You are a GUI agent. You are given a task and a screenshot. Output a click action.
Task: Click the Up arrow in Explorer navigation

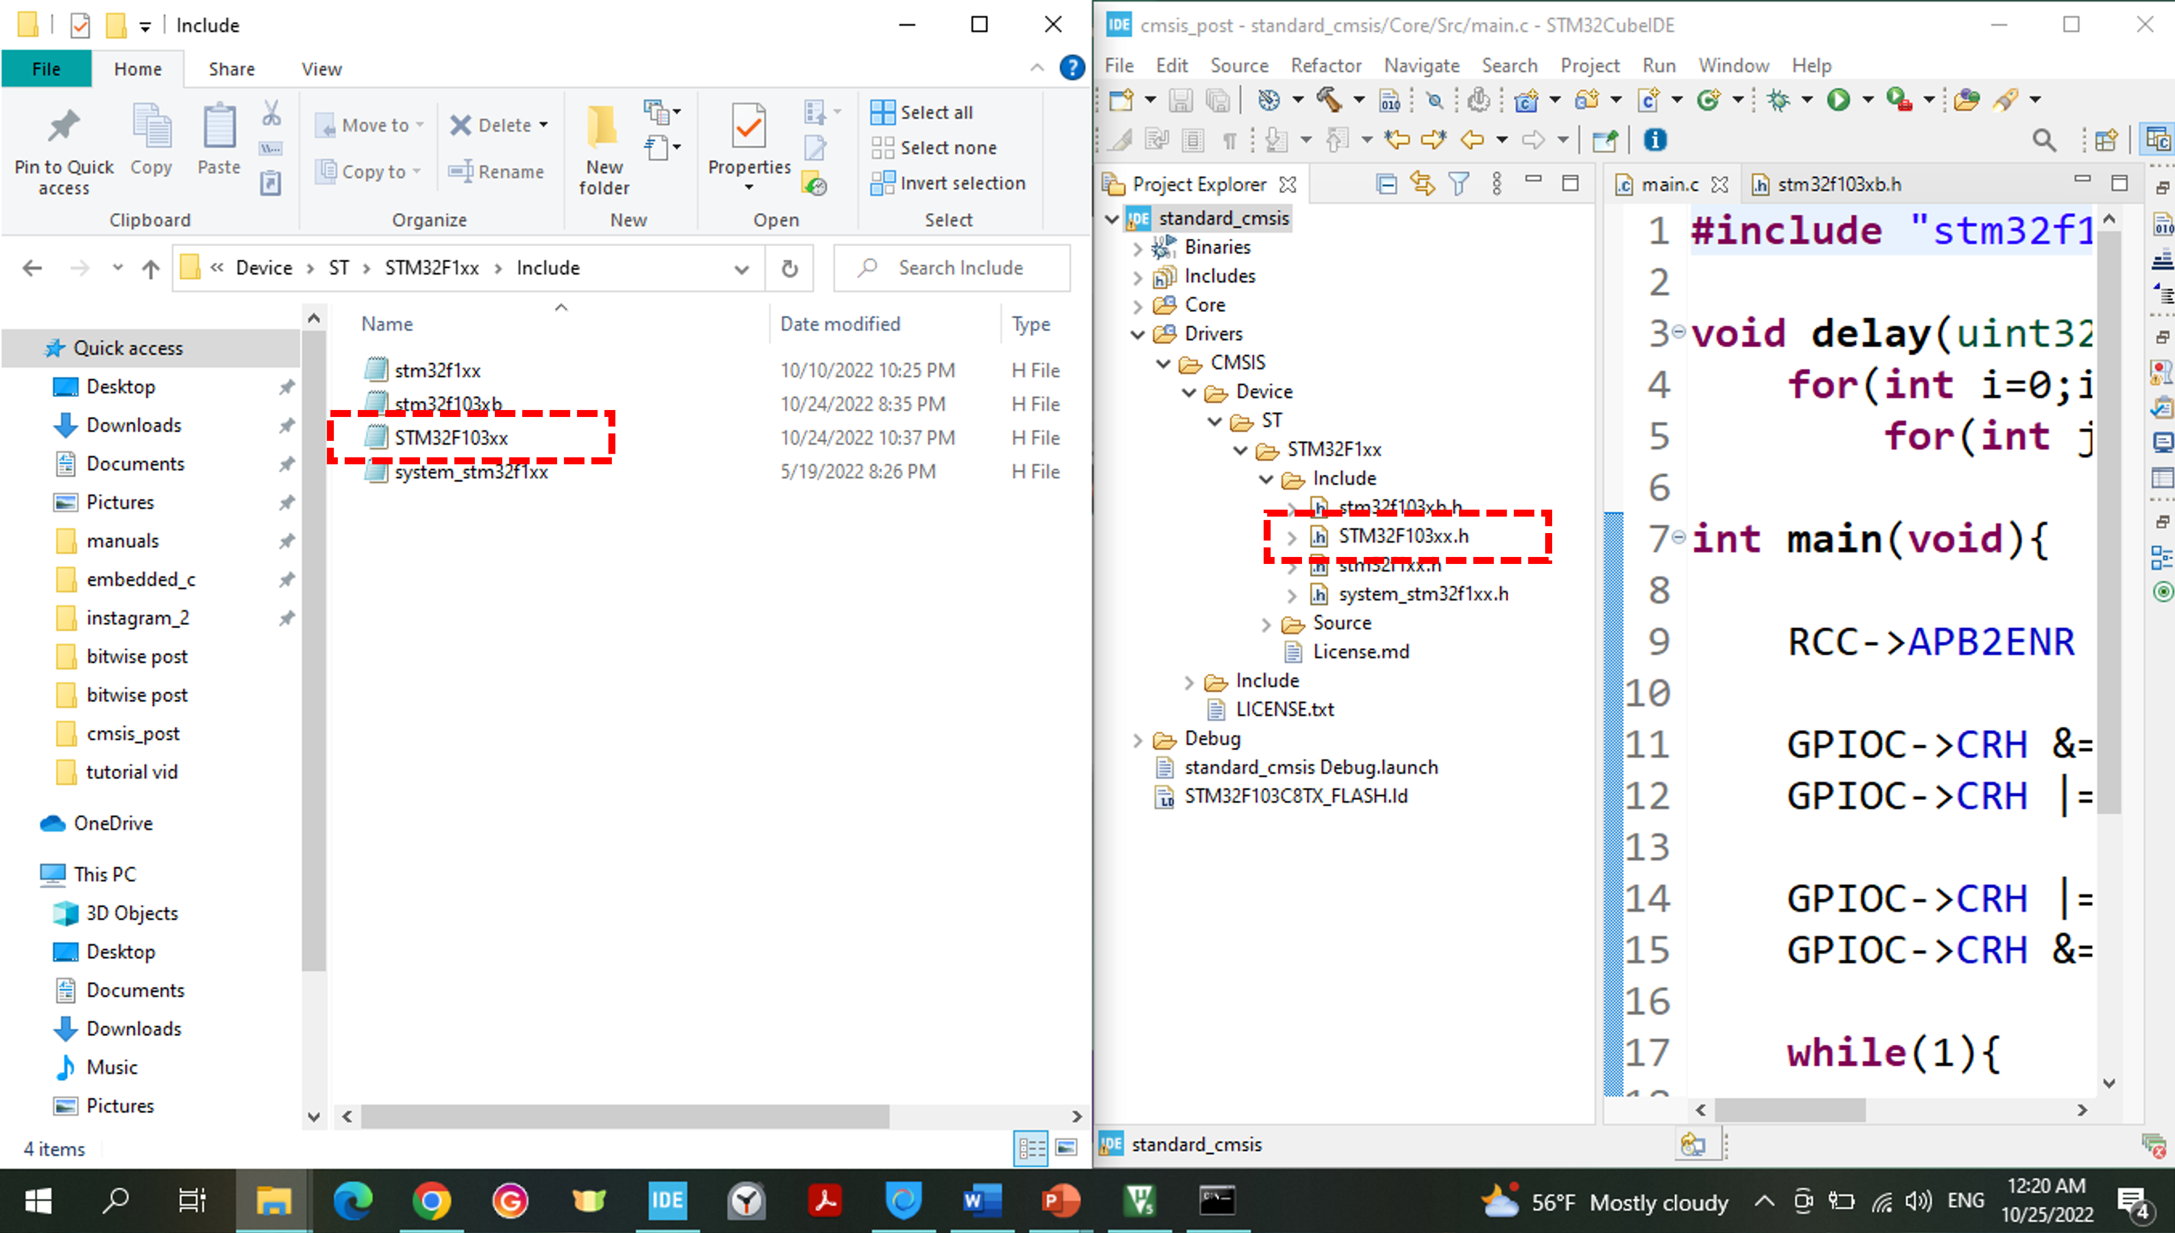[x=150, y=269]
